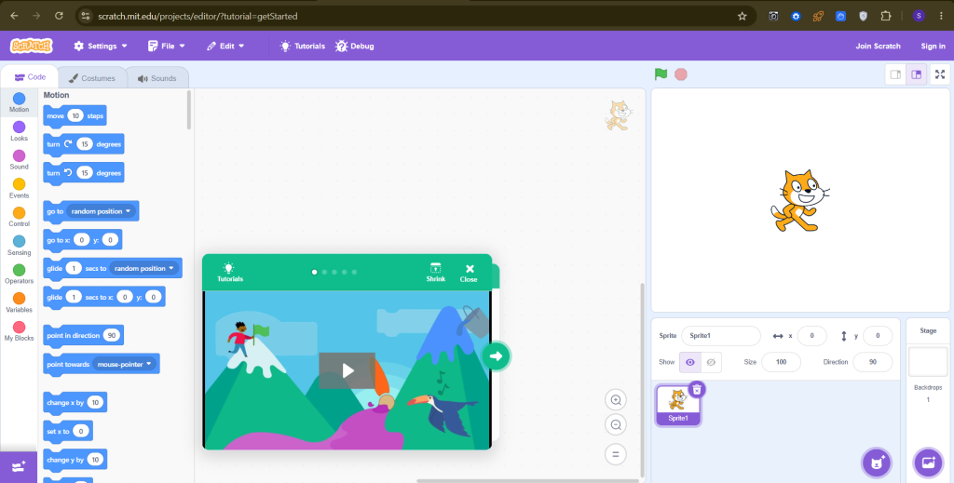The height and width of the screenshot is (483, 954).
Task: Enter full screen stage mode
Action: 940,74
